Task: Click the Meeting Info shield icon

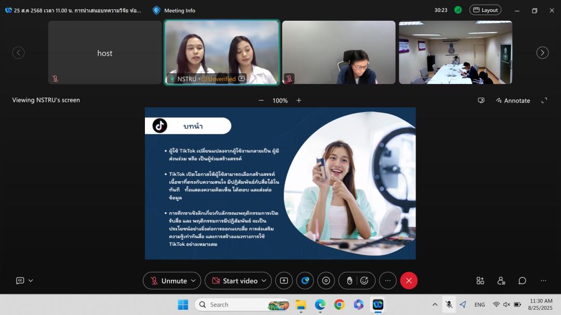Action: pos(156,10)
